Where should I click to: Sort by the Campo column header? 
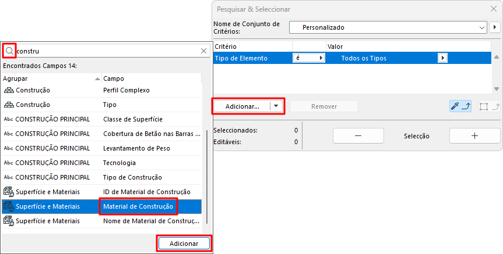point(152,78)
